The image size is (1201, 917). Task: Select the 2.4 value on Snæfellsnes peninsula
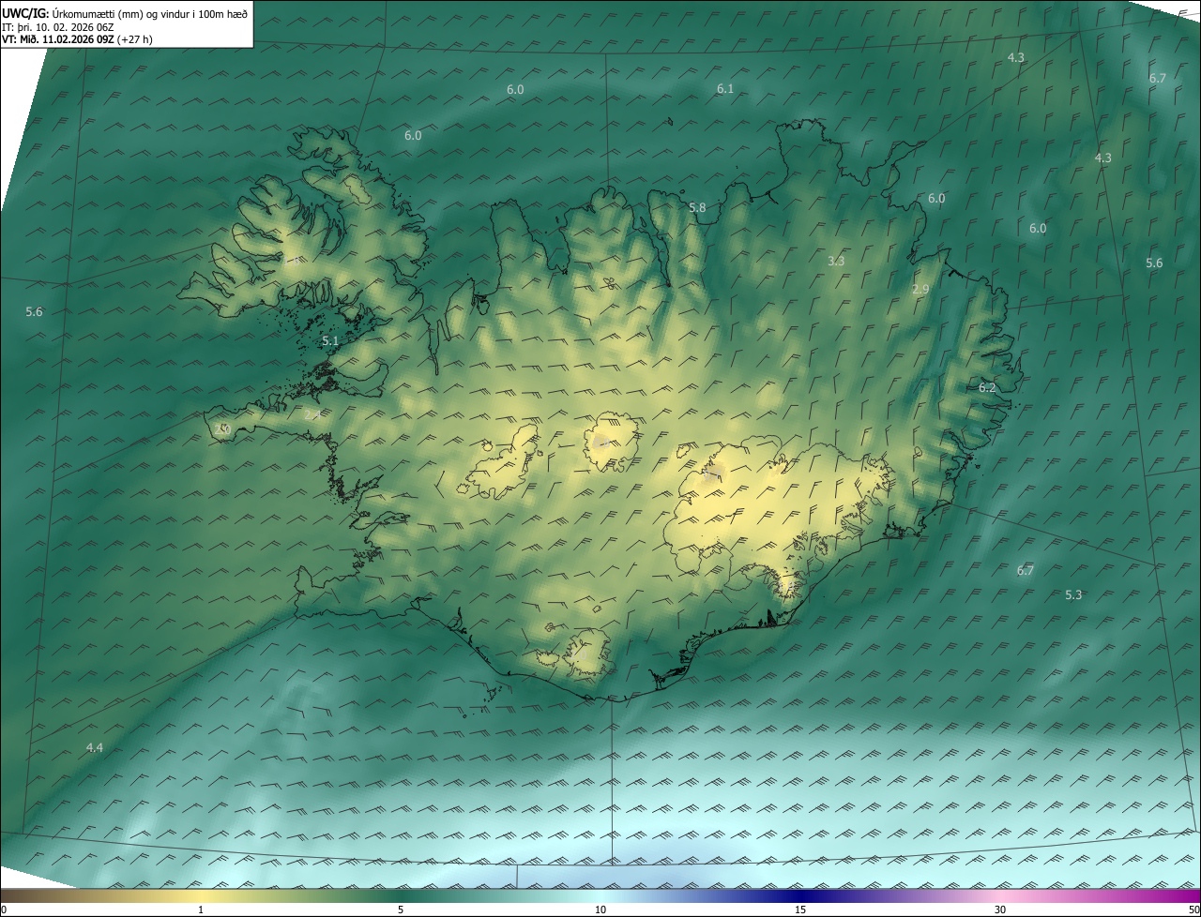coord(313,414)
